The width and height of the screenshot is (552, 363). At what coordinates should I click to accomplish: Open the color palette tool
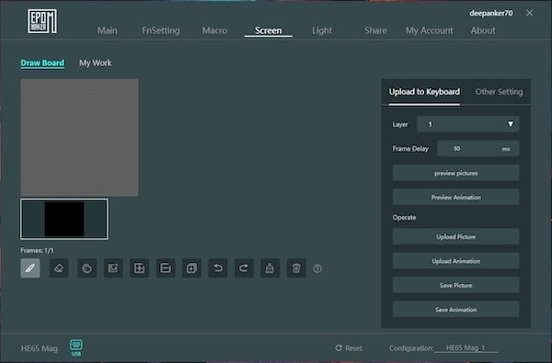click(x=87, y=268)
